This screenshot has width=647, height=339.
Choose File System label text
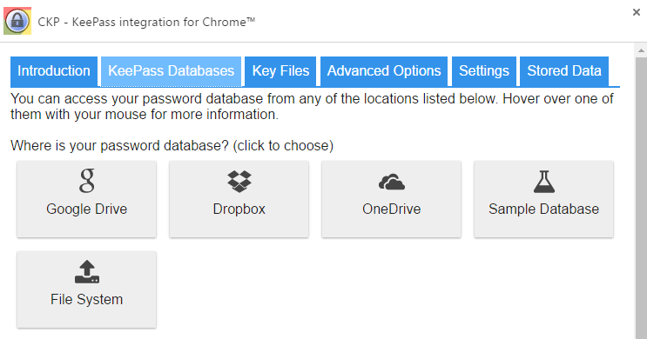pos(87,300)
